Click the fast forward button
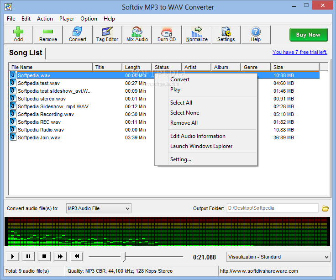The height and width of the screenshot is (280, 336). click(x=60, y=256)
